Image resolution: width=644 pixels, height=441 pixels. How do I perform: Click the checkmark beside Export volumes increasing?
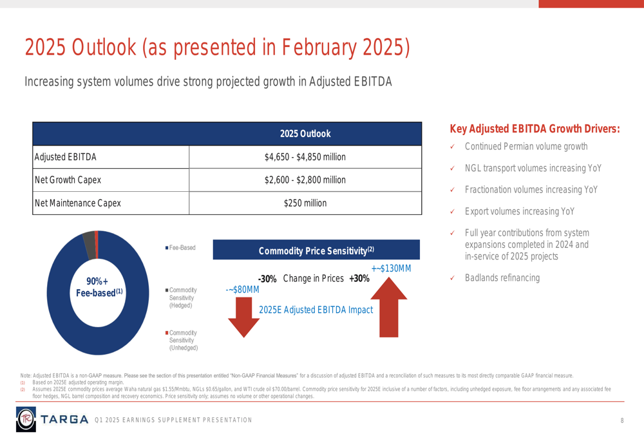click(x=452, y=211)
